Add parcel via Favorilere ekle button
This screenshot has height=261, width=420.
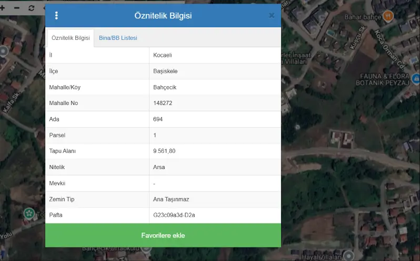163,235
